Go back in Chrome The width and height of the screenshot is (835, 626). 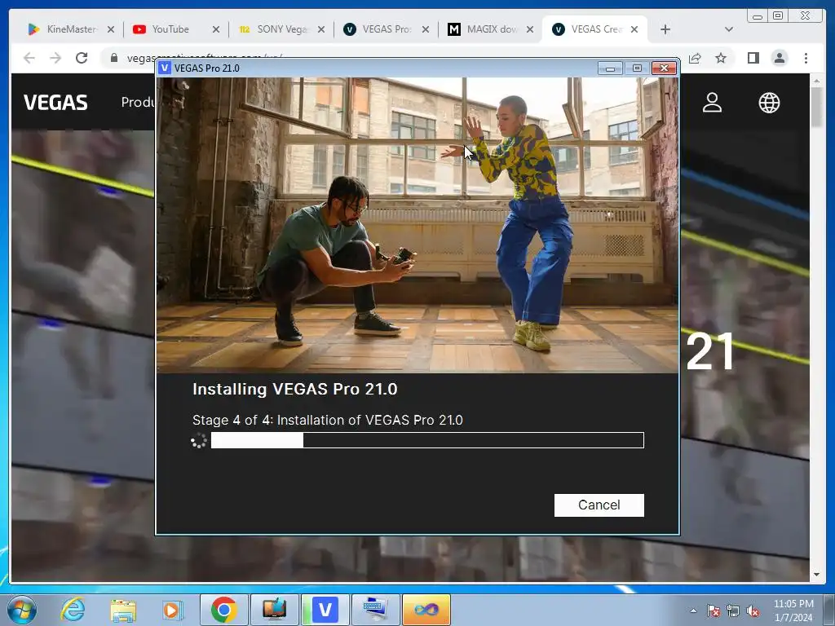coord(29,58)
